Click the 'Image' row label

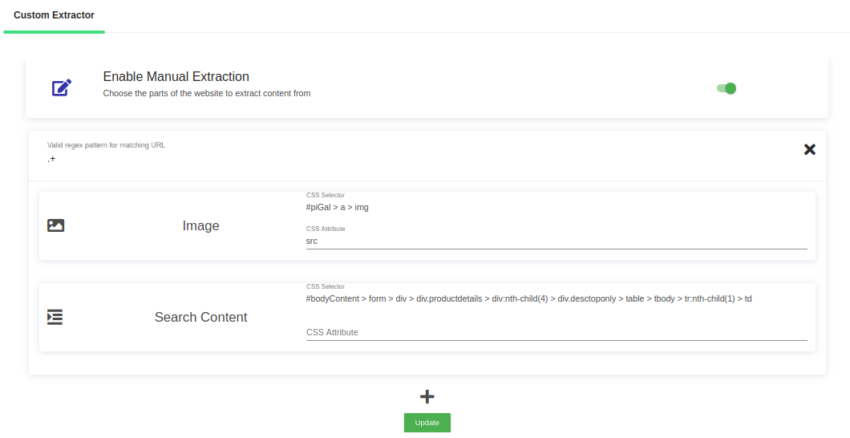tap(200, 226)
